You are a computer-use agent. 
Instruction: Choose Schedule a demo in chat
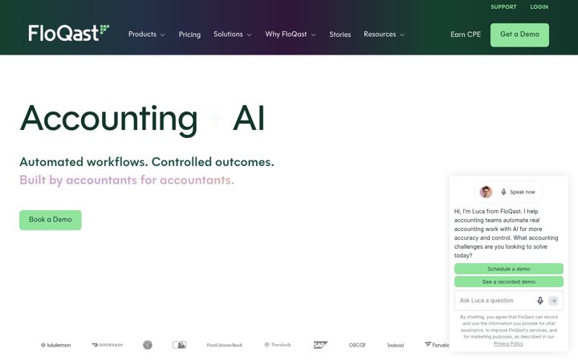pos(509,269)
